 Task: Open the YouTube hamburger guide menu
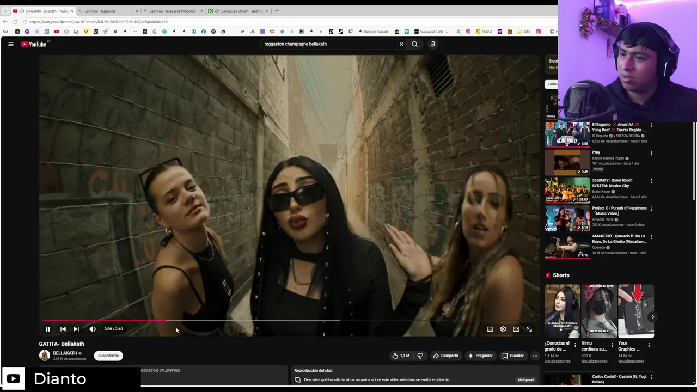point(10,44)
